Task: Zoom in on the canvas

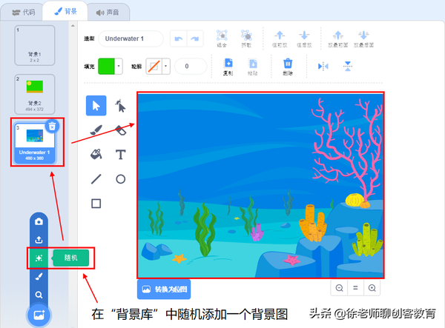Action: 372,288
